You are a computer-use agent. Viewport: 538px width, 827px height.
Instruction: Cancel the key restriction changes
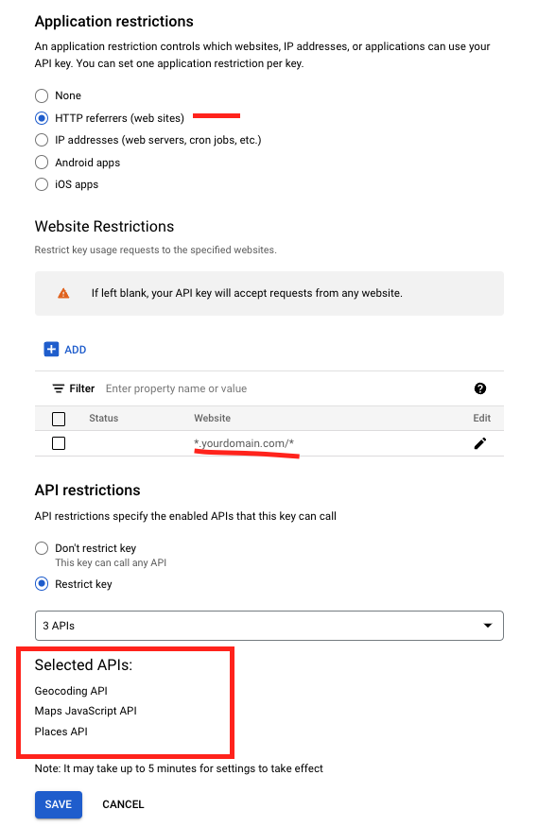pos(123,804)
